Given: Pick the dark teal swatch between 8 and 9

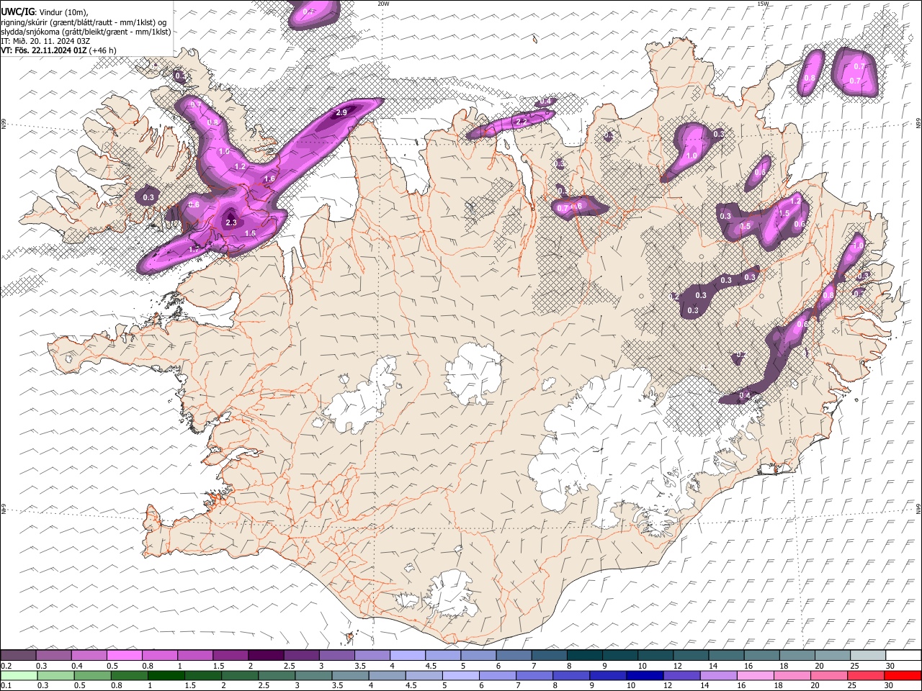Looking at the screenshot, I should [584, 655].
